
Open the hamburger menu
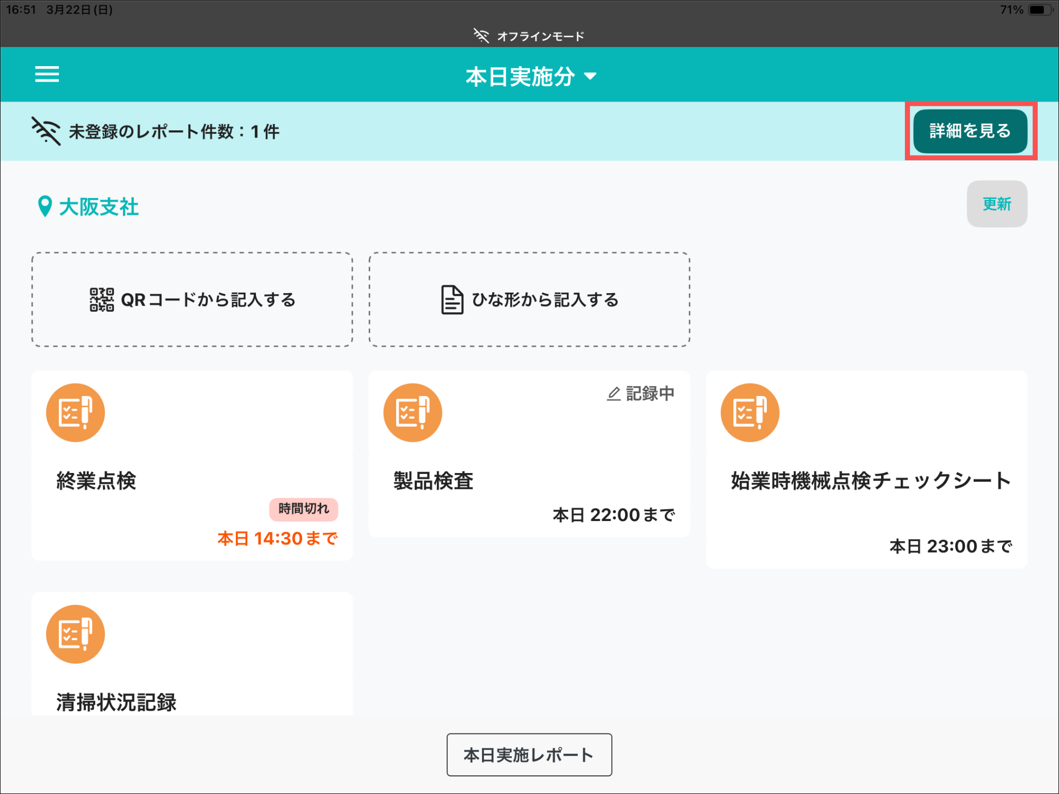click(47, 74)
